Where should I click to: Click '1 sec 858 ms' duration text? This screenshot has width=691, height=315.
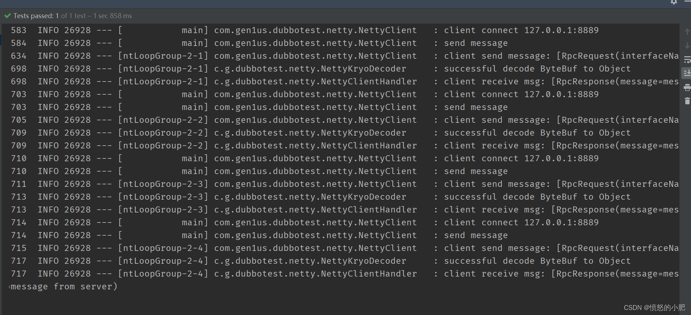(113, 16)
